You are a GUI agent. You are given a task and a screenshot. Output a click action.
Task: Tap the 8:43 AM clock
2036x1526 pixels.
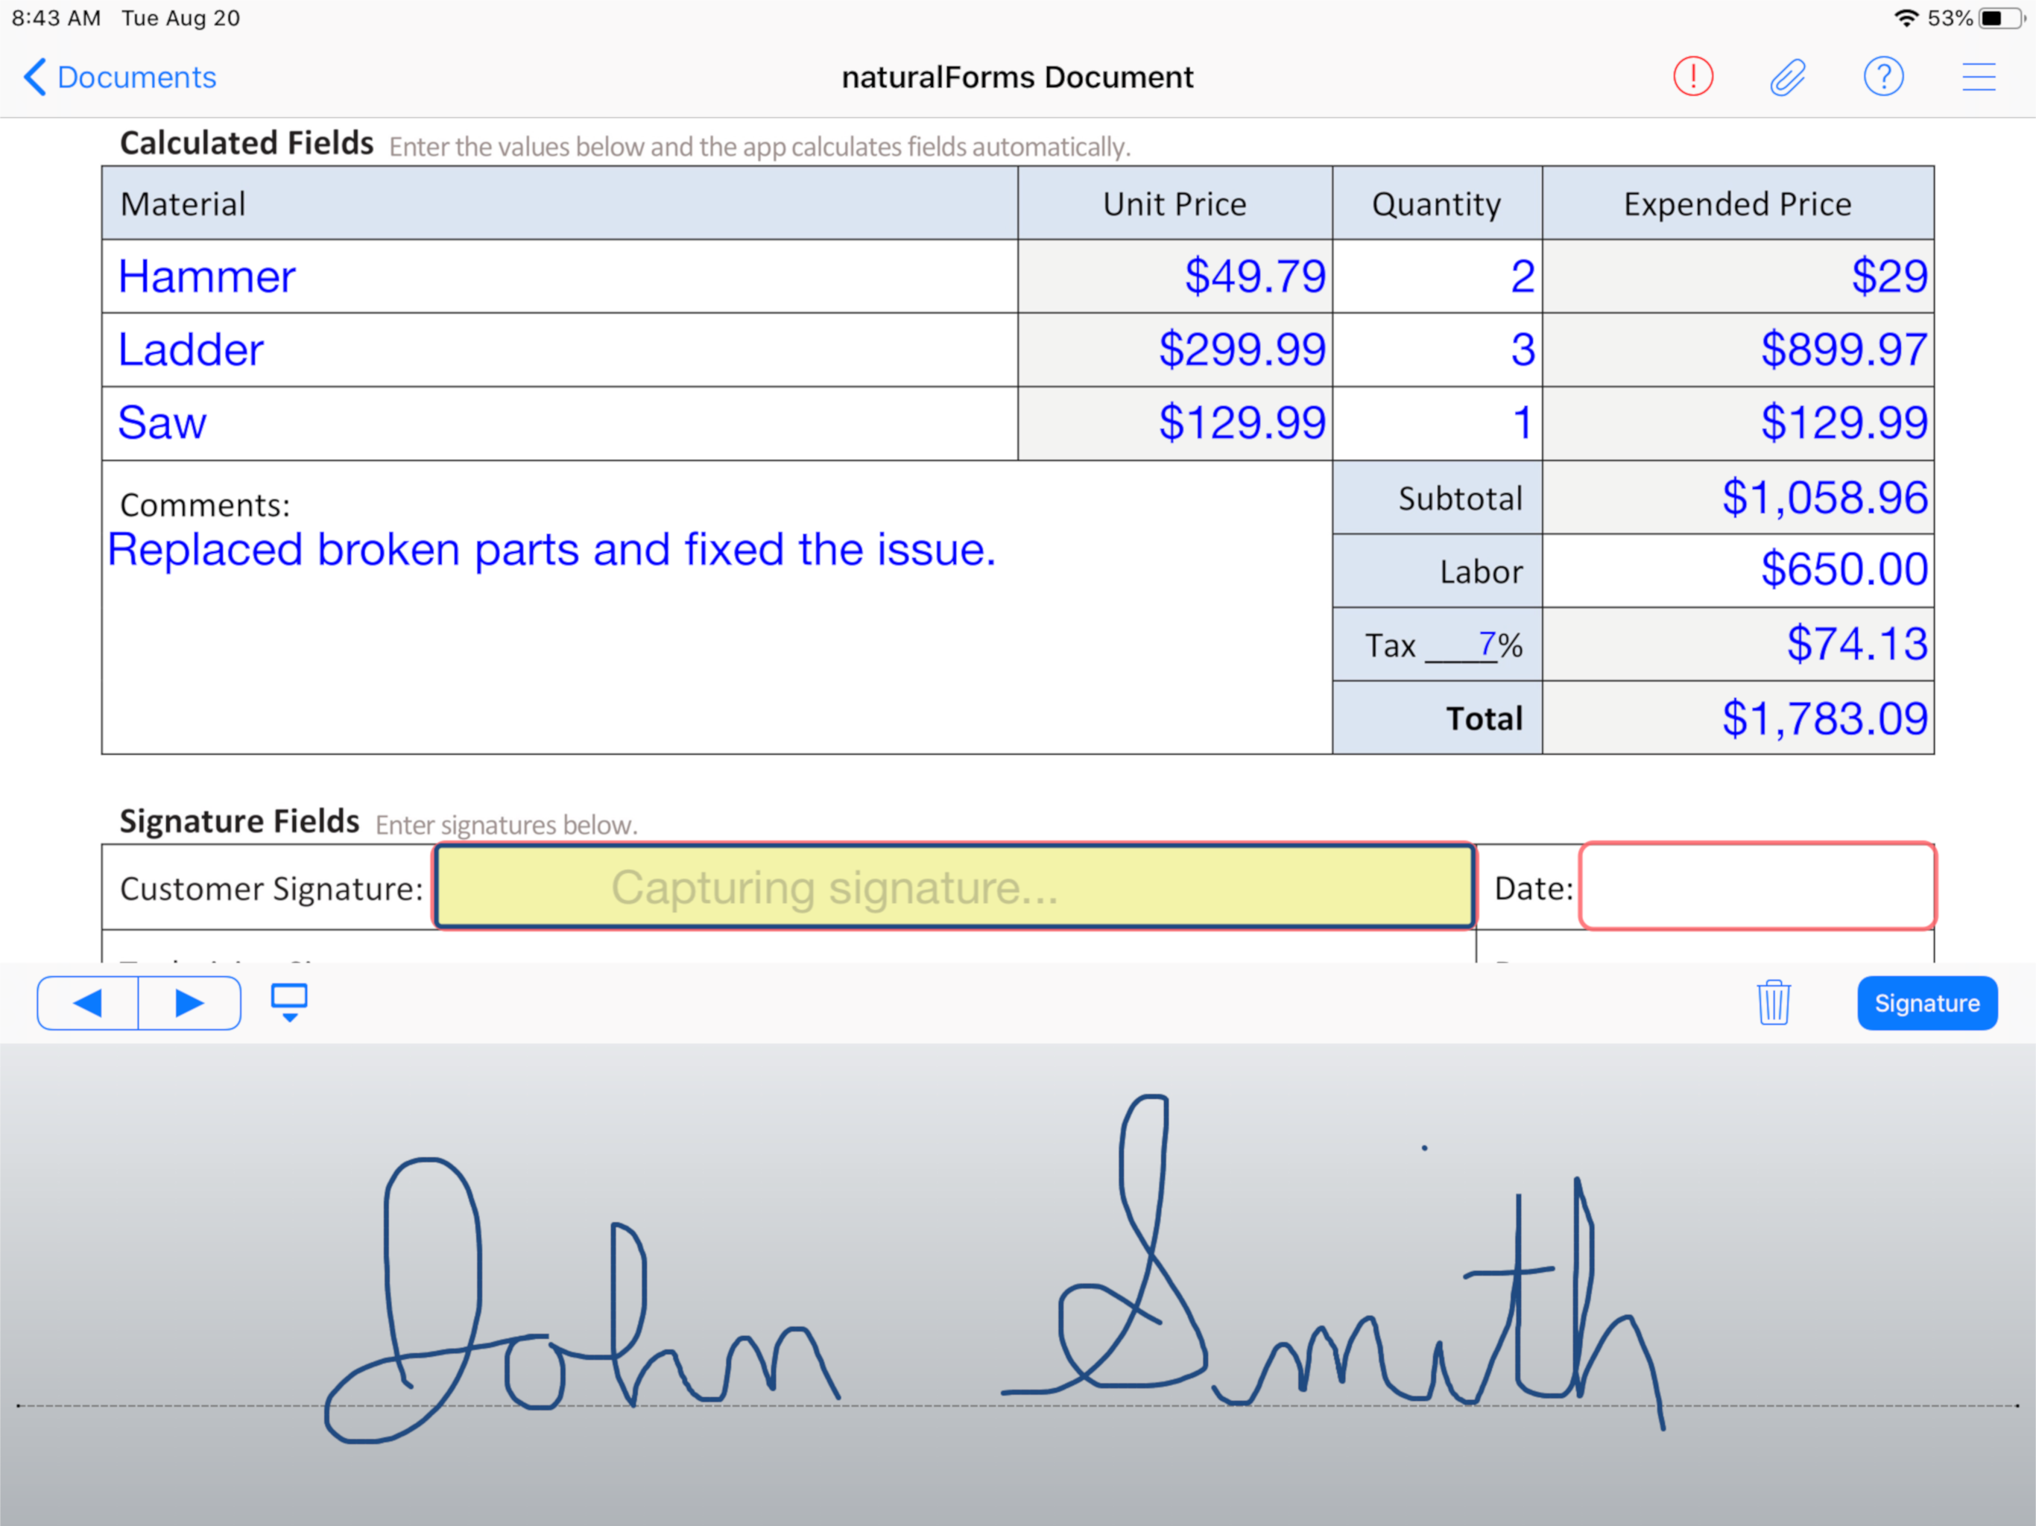pyautogui.click(x=55, y=19)
